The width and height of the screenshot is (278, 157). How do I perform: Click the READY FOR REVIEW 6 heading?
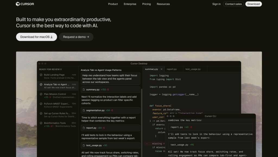coord(50,69)
